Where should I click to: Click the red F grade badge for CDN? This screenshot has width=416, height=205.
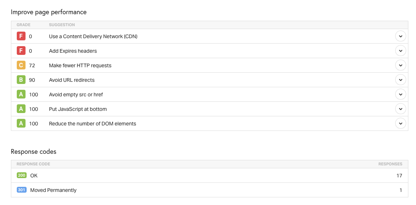21,36
